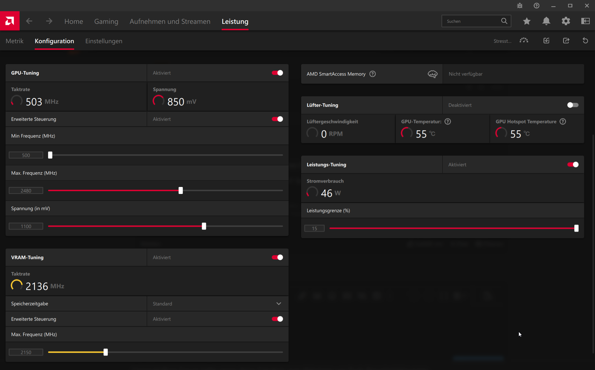The height and width of the screenshot is (370, 595).
Task: Click the stress test gauge icon
Action: [x=524, y=41]
